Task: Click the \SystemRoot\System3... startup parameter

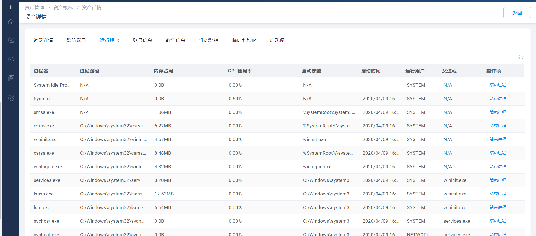Action: pyautogui.click(x=329, y=112)
